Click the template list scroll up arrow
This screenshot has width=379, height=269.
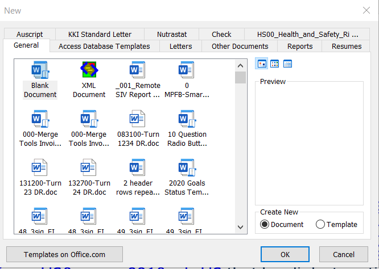click(x=240, y=66)
